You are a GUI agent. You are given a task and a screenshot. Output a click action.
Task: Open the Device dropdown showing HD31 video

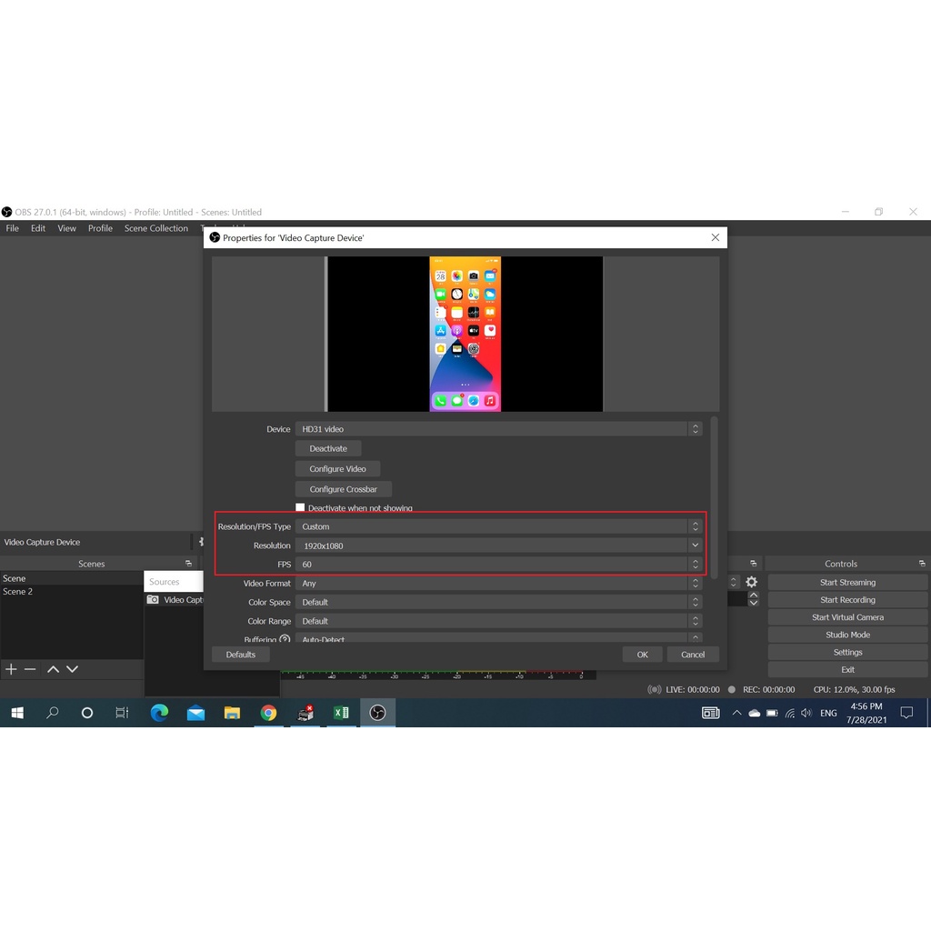[498, 429]
